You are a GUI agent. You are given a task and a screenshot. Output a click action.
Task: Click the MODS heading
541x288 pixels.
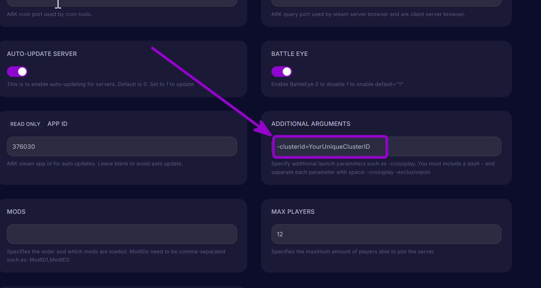click(16, 212)
